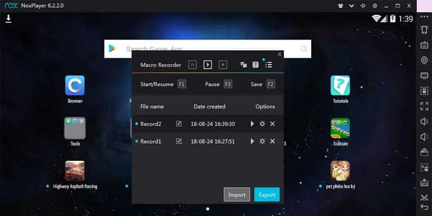Select the date 18-08-24 16:39:30
The height and width of the screenshot is (216, 432).
click(213, 124)
